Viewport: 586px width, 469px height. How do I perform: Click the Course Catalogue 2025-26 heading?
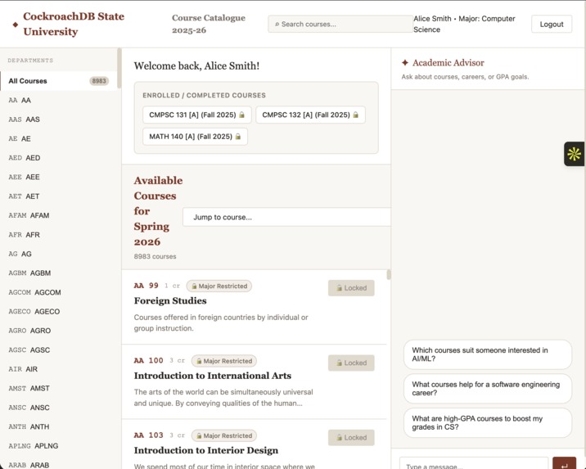pyautogui.click(x=209, y=24)
